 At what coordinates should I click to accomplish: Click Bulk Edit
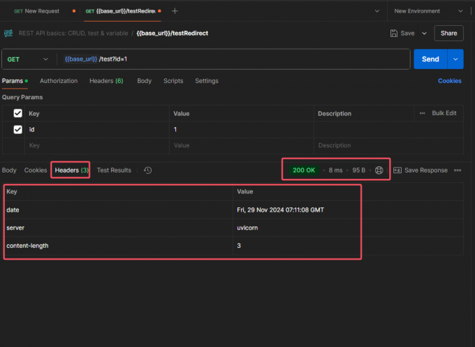tap(444, 113)
